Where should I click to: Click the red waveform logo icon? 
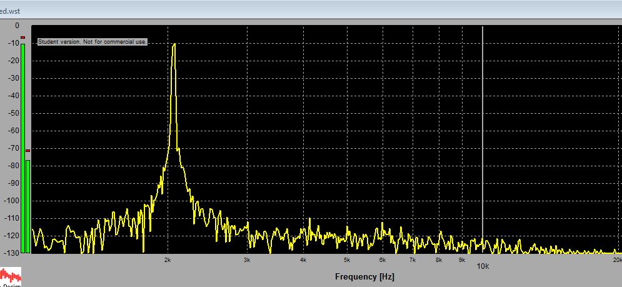(10, 276)
